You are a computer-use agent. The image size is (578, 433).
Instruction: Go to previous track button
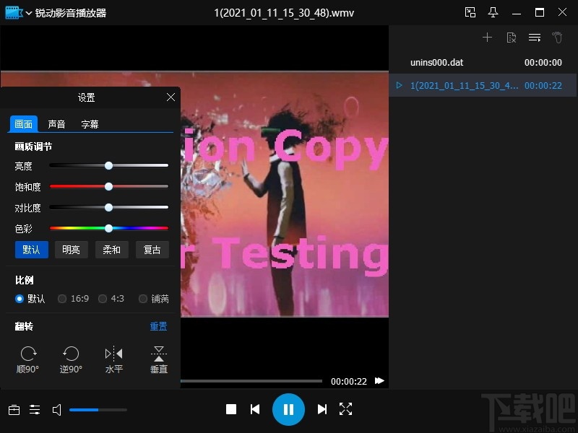[x=255, y=409]
